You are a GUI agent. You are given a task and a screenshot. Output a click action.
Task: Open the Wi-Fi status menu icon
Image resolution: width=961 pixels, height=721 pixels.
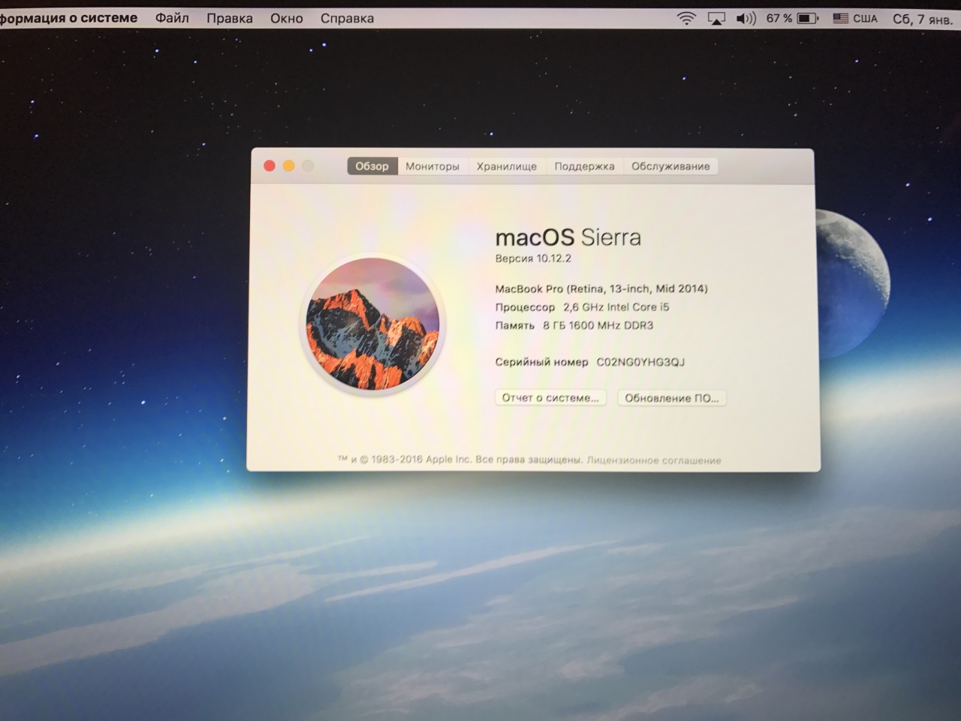tap(686, 19)
